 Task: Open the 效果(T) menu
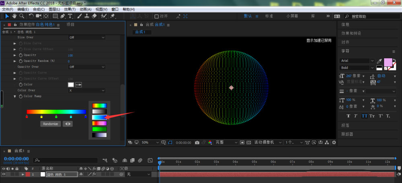click(70, 9)
